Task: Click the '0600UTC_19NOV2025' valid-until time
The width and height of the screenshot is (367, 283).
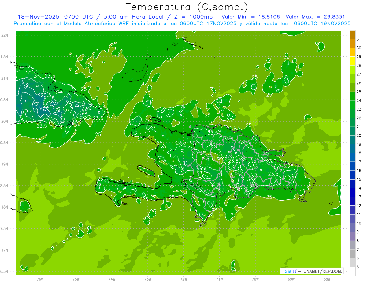Action: tap(322, 23)
